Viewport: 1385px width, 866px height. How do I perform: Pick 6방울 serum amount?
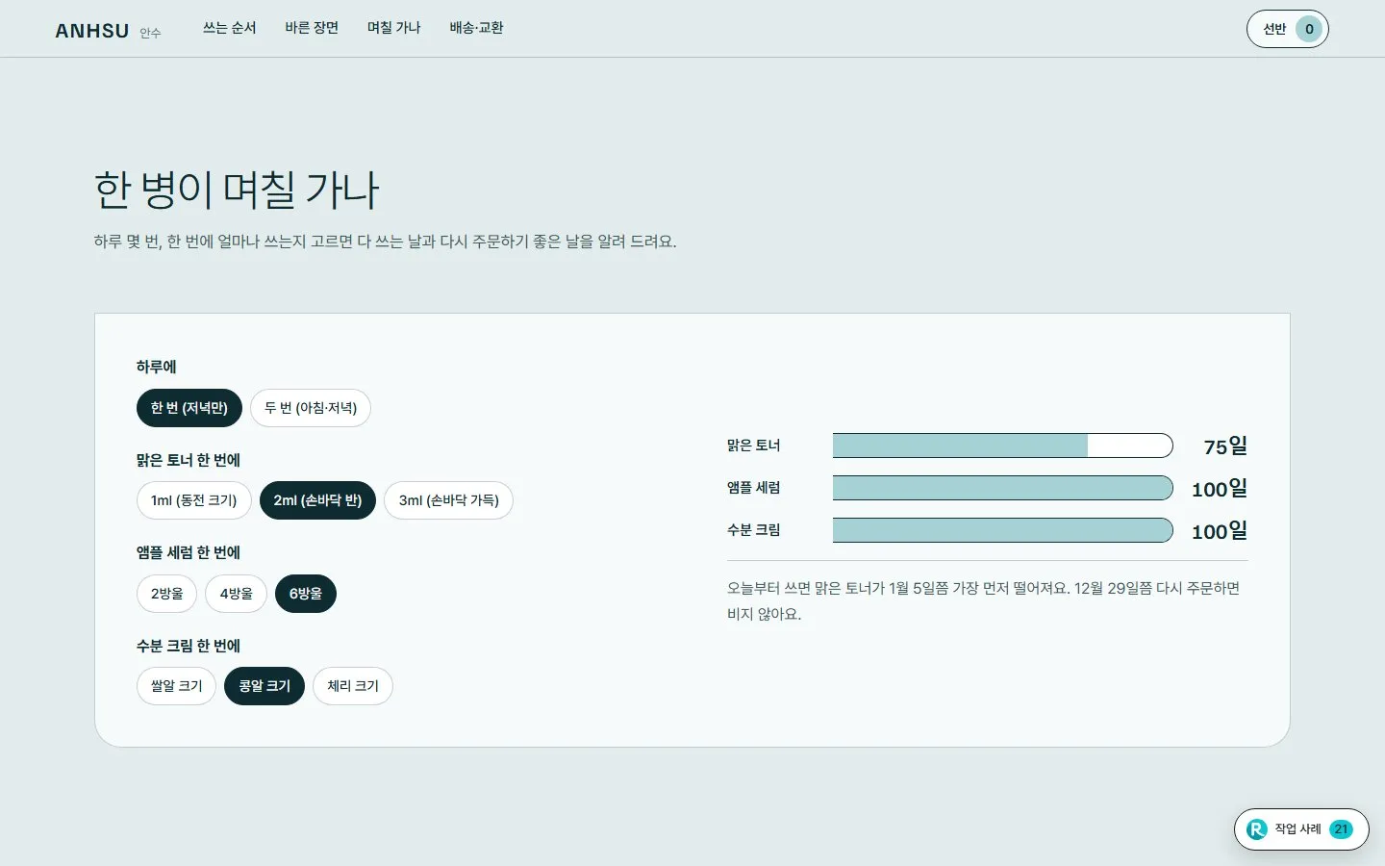(x=306, y=594)
